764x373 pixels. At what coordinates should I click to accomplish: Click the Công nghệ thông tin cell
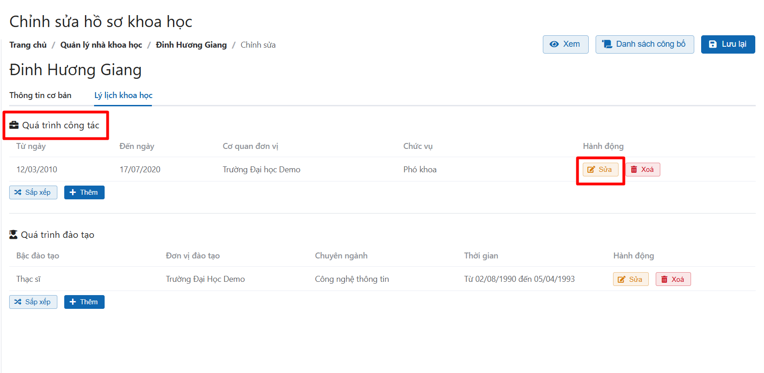point(351,279)
